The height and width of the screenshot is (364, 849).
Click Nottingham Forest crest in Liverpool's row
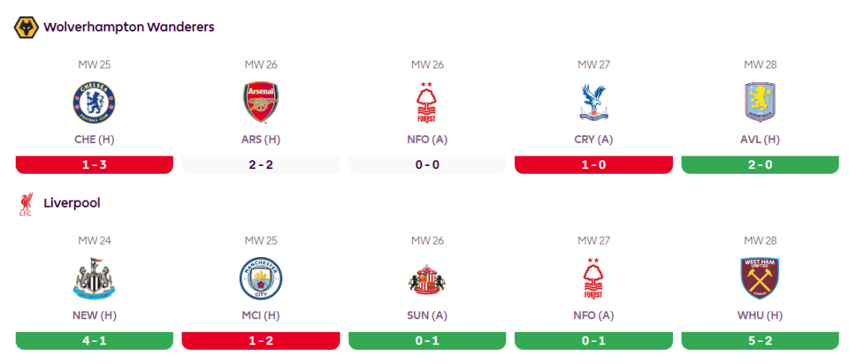tap(594, 279)
